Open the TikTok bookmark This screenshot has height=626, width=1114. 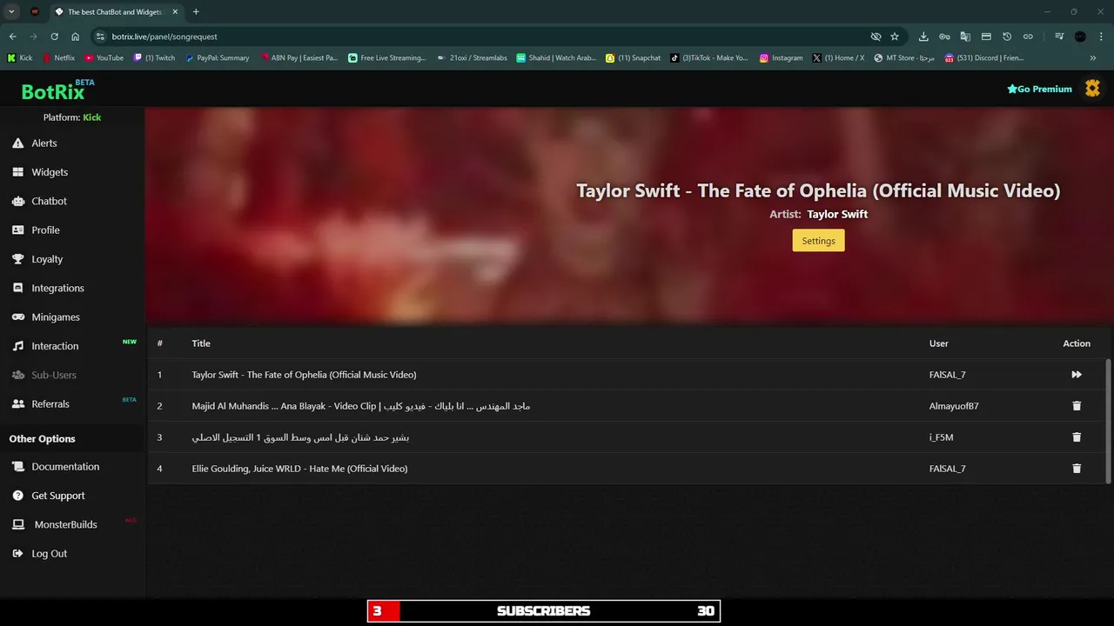coord(709,58)
